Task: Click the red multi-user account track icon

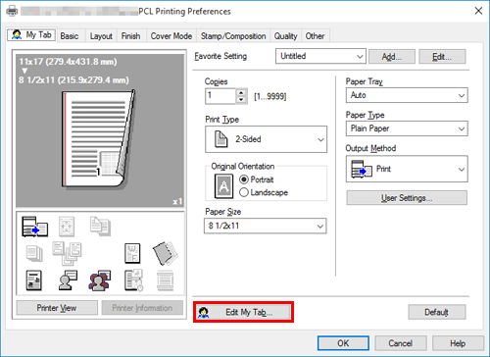Action: (x=100, y=280)
